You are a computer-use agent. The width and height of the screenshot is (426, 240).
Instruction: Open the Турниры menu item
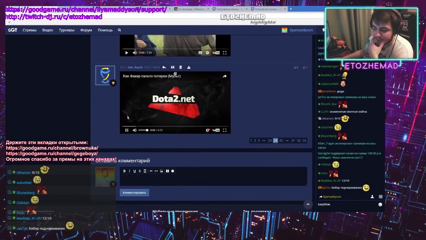(x=67, y=30)
